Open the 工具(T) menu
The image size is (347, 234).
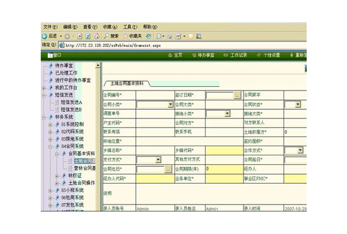pos(130,27)
